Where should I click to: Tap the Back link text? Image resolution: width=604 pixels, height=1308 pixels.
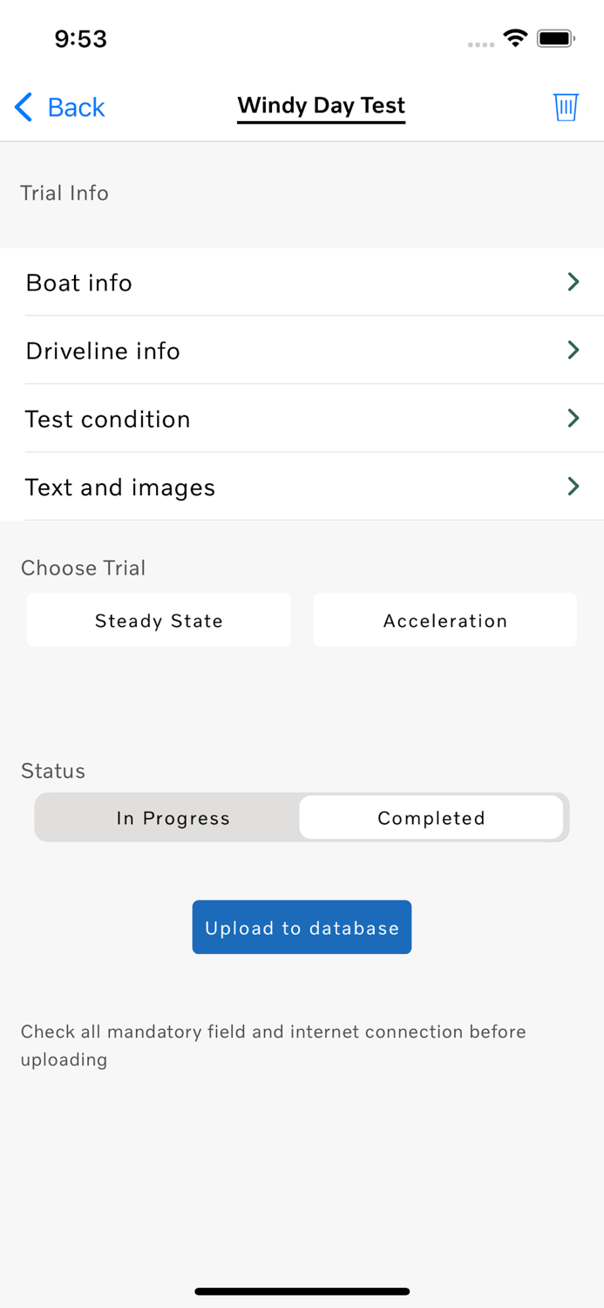click(76, 107)
